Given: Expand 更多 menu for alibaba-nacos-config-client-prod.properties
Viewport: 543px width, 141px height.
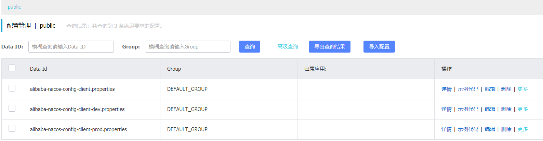Looking at the screenshot, I should [x=522, y=129].
